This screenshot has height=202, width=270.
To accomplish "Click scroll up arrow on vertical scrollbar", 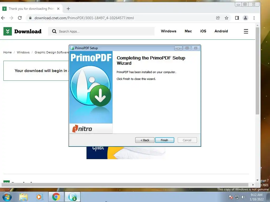I will [257, 25].
